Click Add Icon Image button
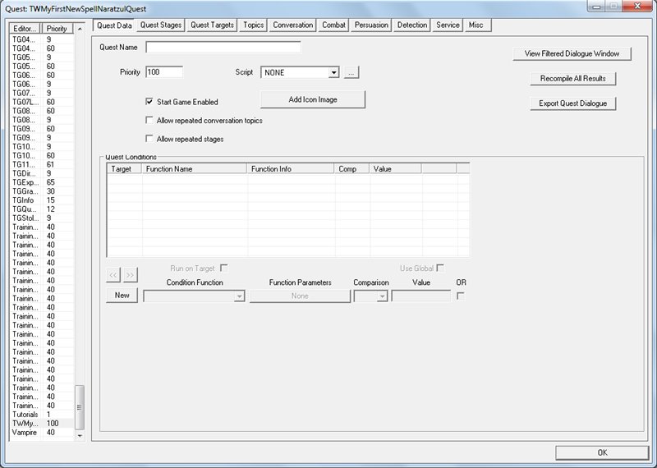 pos(313,99)
